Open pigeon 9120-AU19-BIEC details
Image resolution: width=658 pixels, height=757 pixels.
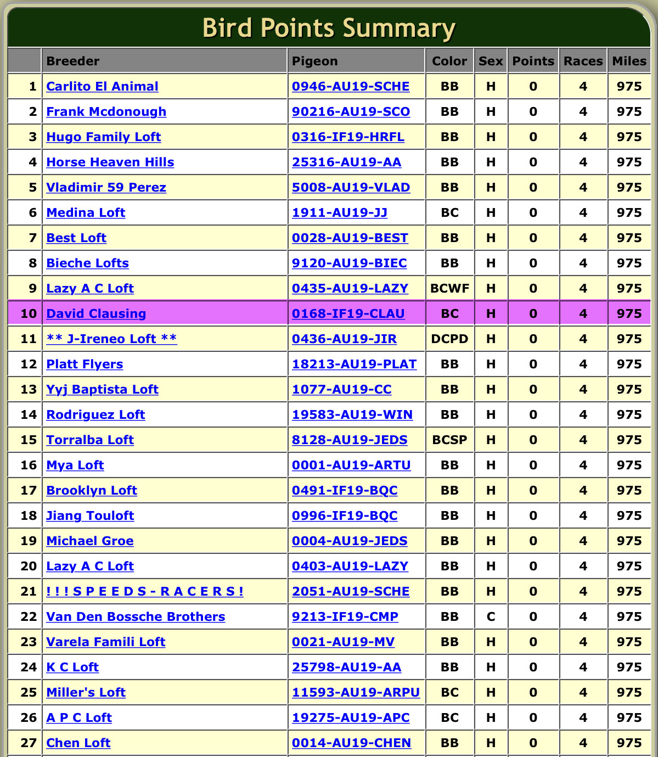tap(349, 263)
